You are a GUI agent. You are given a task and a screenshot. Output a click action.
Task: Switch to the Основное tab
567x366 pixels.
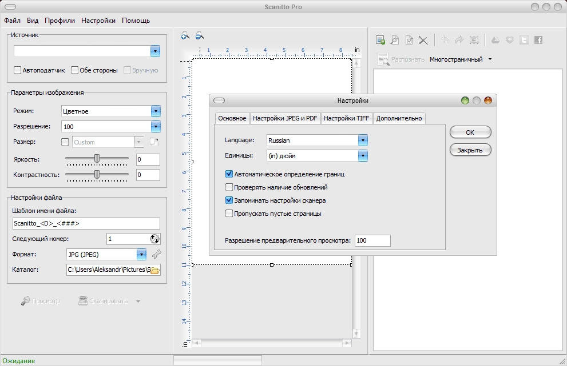[x=232, y=118]
